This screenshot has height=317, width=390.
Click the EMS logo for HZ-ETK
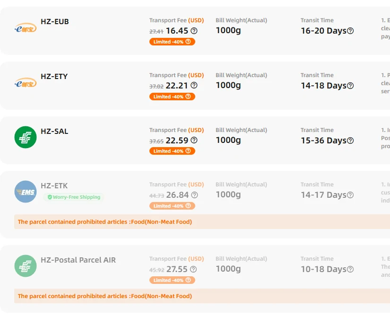pyautogui.click(x=26, y=192)
